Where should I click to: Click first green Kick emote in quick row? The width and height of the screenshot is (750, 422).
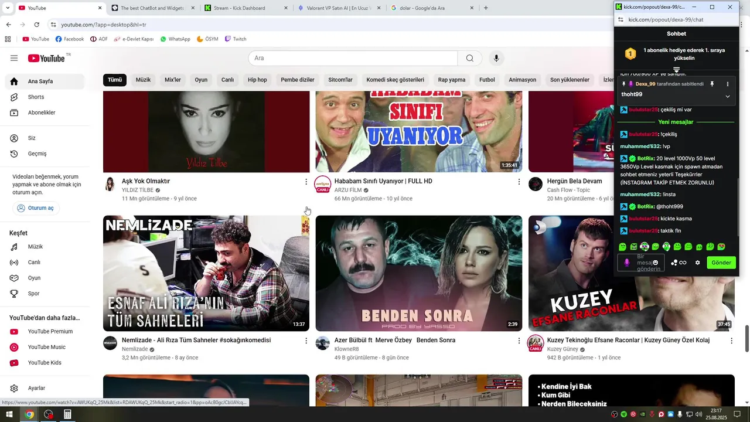(x=623, y=247)
